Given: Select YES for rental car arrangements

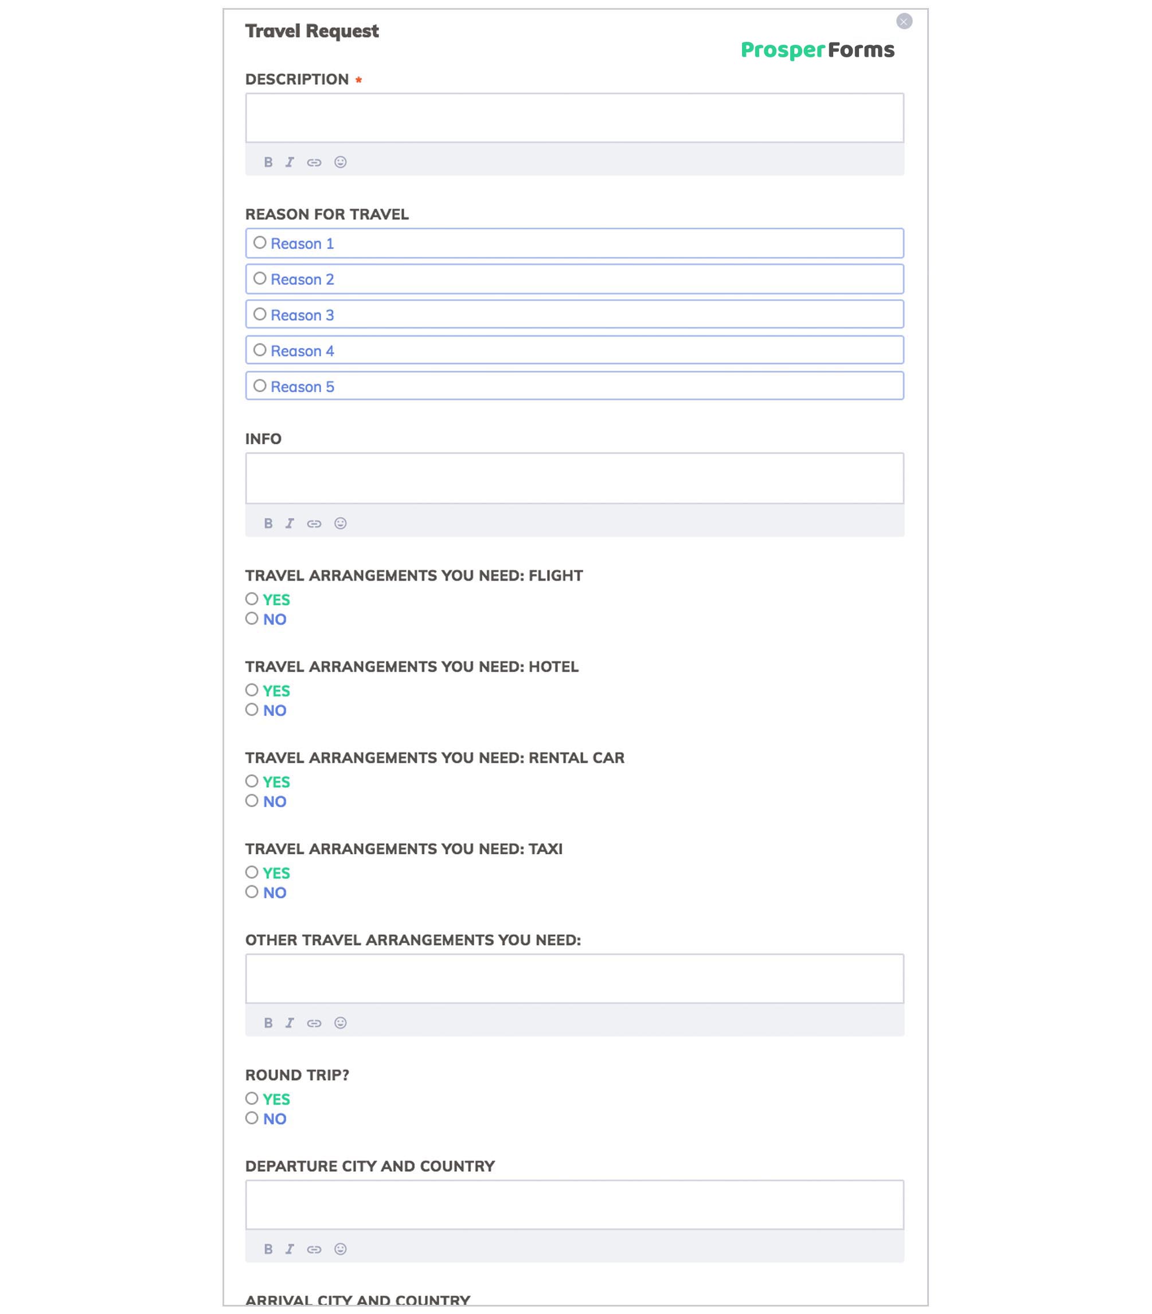Looking at the screenshot, I should point(251,781).
